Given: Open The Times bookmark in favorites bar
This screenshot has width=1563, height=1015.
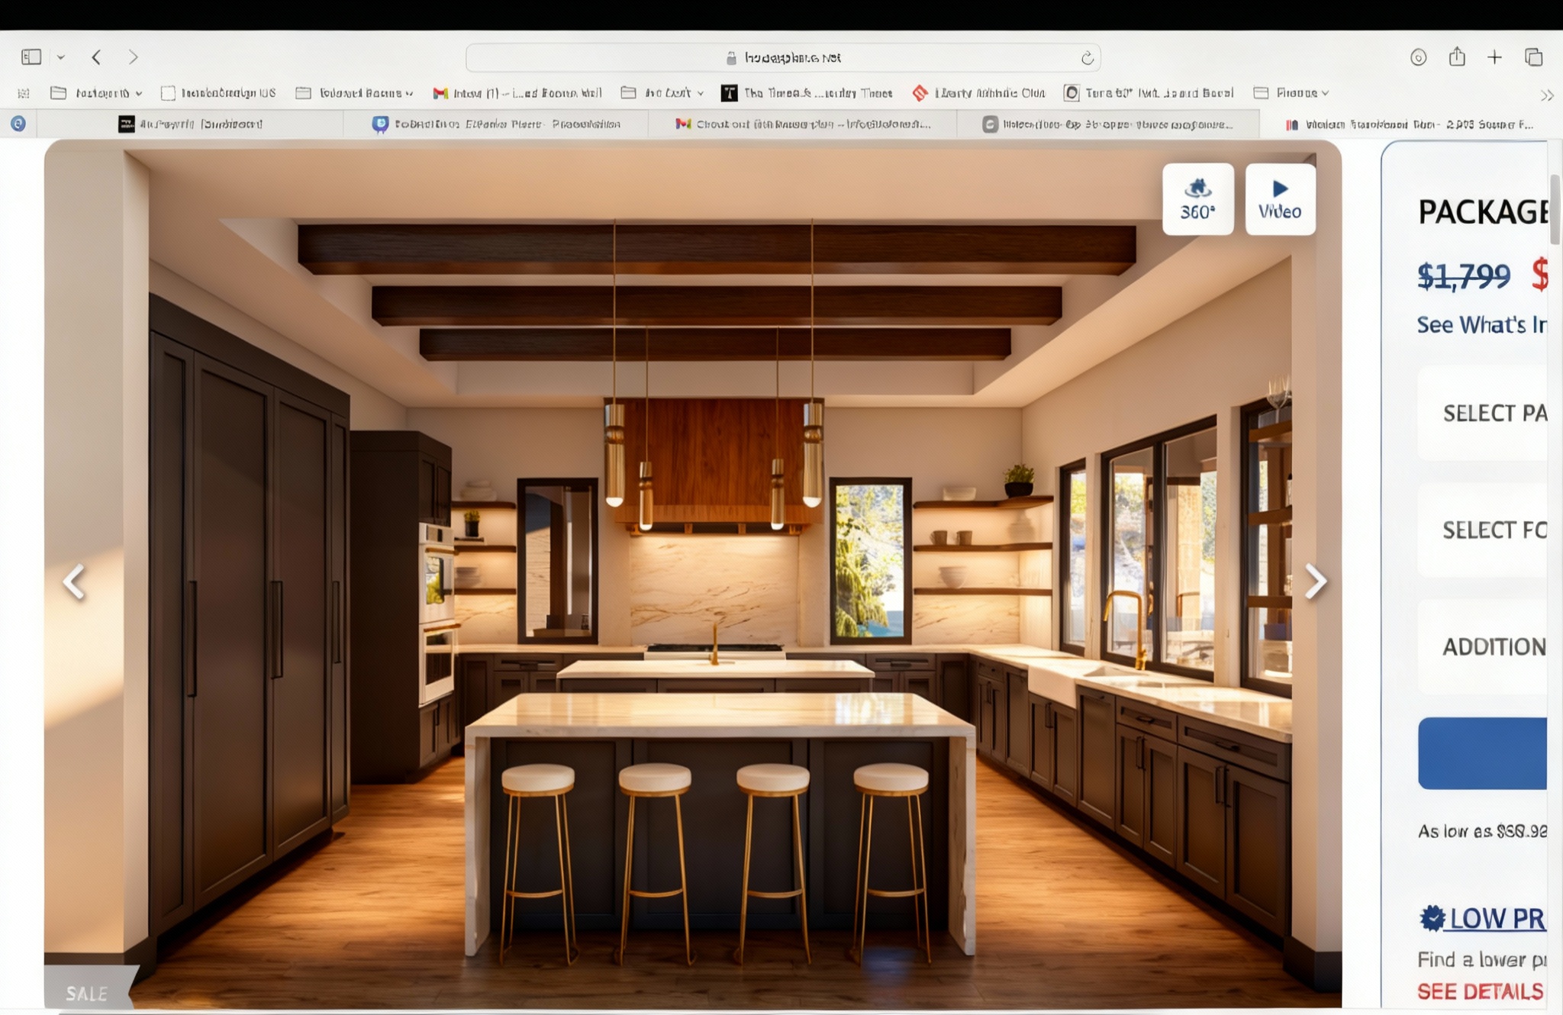Looking at the screenshot, I should pos(807,93).
